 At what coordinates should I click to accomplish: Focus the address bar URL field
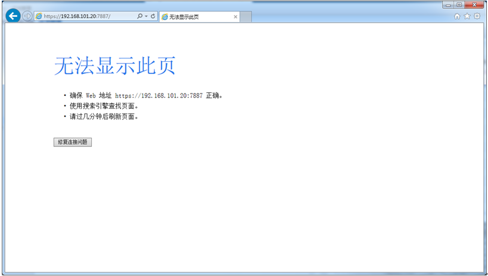pos(89,16)
